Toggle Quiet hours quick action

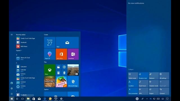click(x=143, y=84)
